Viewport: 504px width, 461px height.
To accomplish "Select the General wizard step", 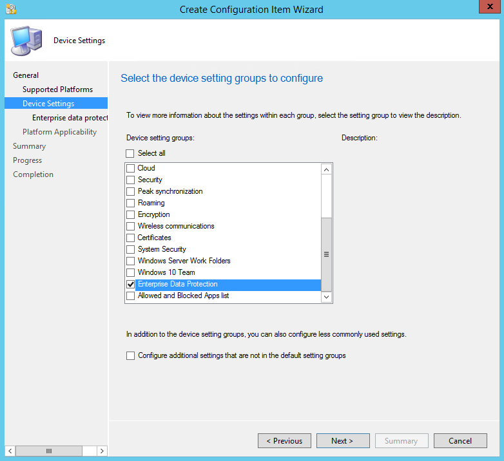I will [26, 75].
